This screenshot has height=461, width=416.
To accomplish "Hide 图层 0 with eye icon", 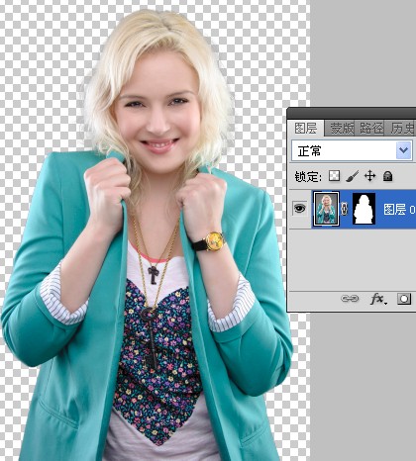I will 300,209.
